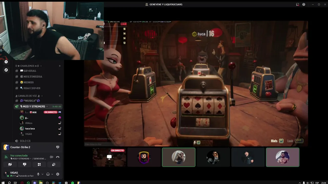
Task: Click the main game stream view
Action: point(196,83)
